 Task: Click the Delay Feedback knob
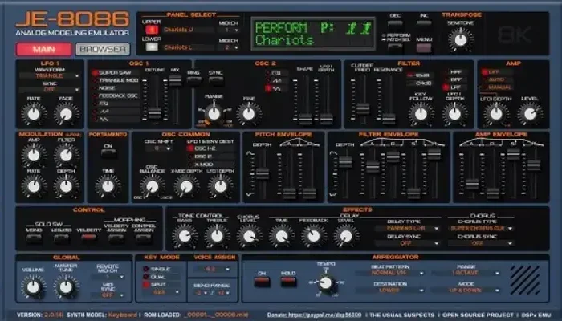(x=314, y=237)
